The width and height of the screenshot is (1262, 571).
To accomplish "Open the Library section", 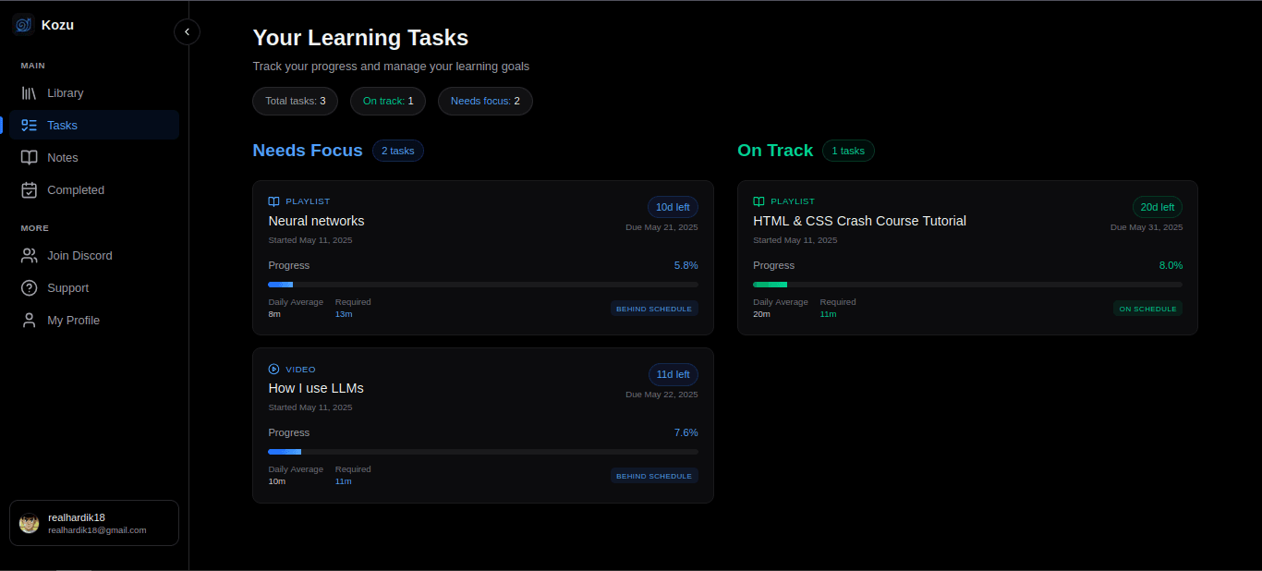I will tap(65, 92).
